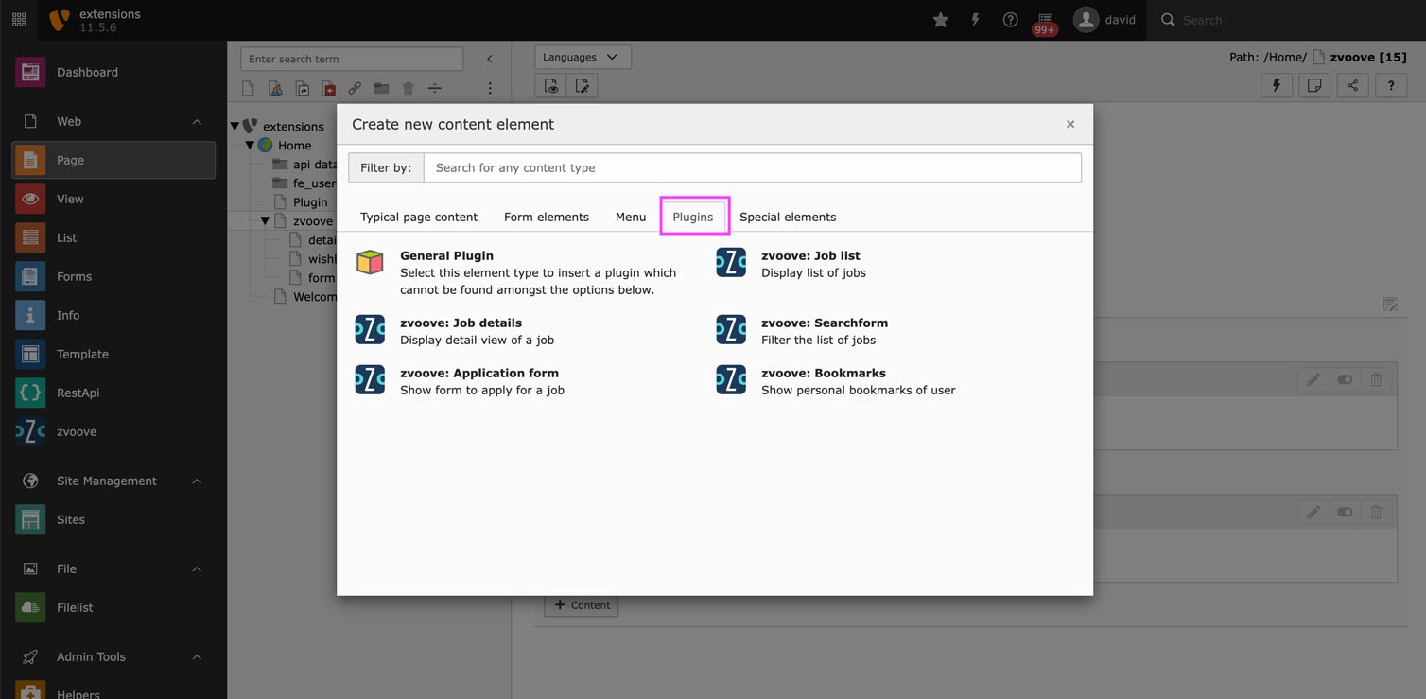1426x699 pixels.
Task: Select the Plugins tab
Action: (693, 217)
